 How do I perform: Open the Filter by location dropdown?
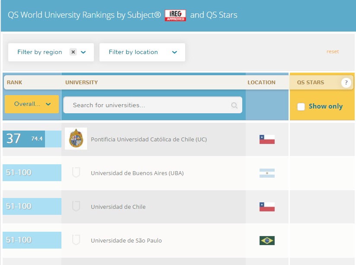coord(142,52)
